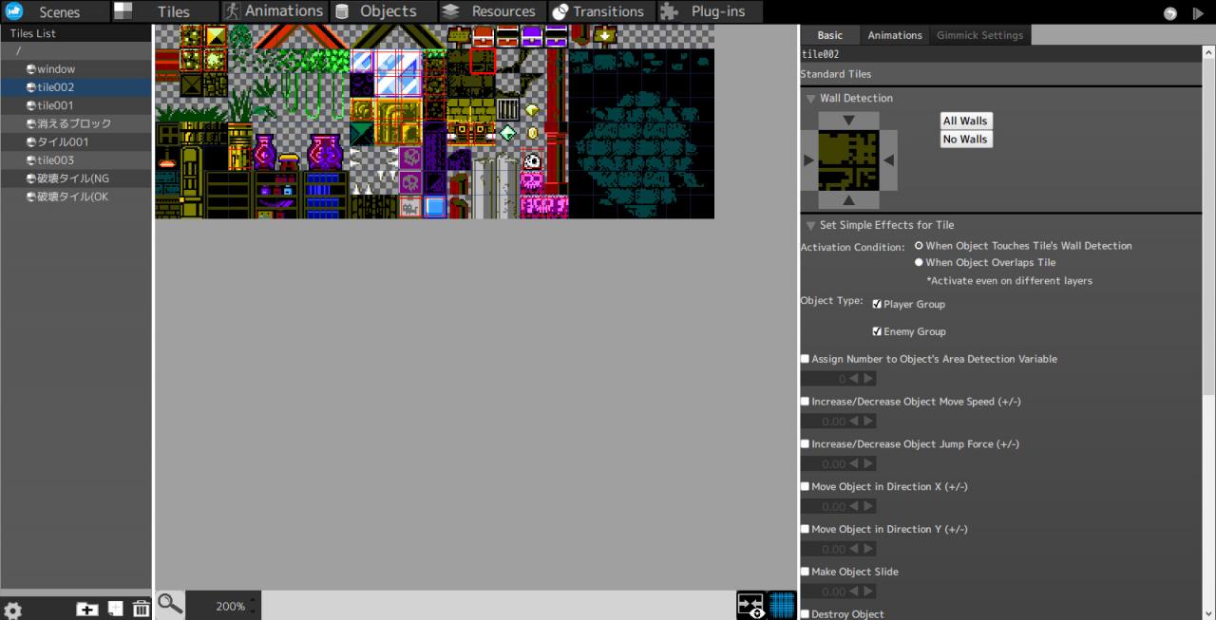Increase the Area Detection Variable value
This screenshot has height=620, width=1216.
[x=868, y=379]
